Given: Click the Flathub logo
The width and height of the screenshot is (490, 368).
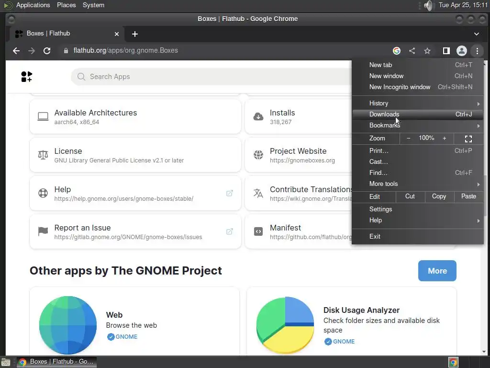Looking at the screenshot, I should (x=27, y=77).
